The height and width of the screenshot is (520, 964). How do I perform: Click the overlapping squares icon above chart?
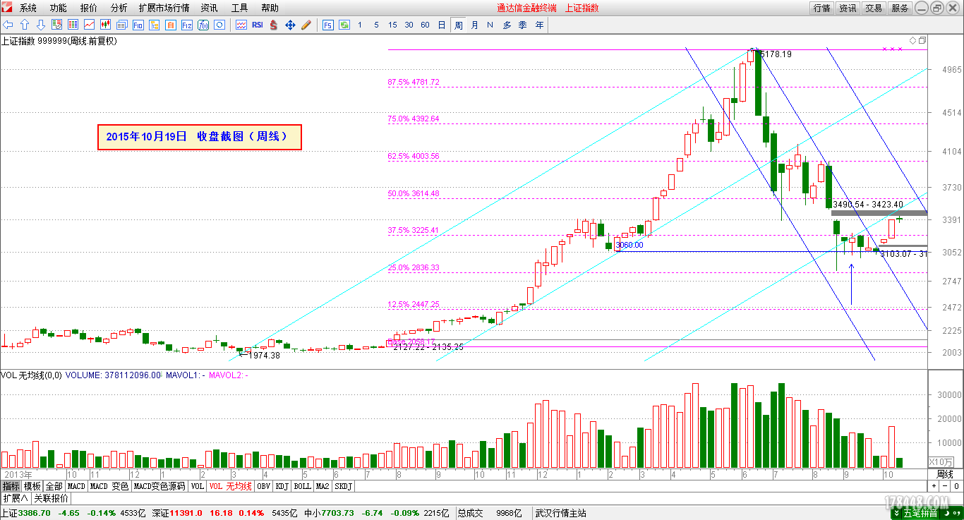(x=922, y=40)
